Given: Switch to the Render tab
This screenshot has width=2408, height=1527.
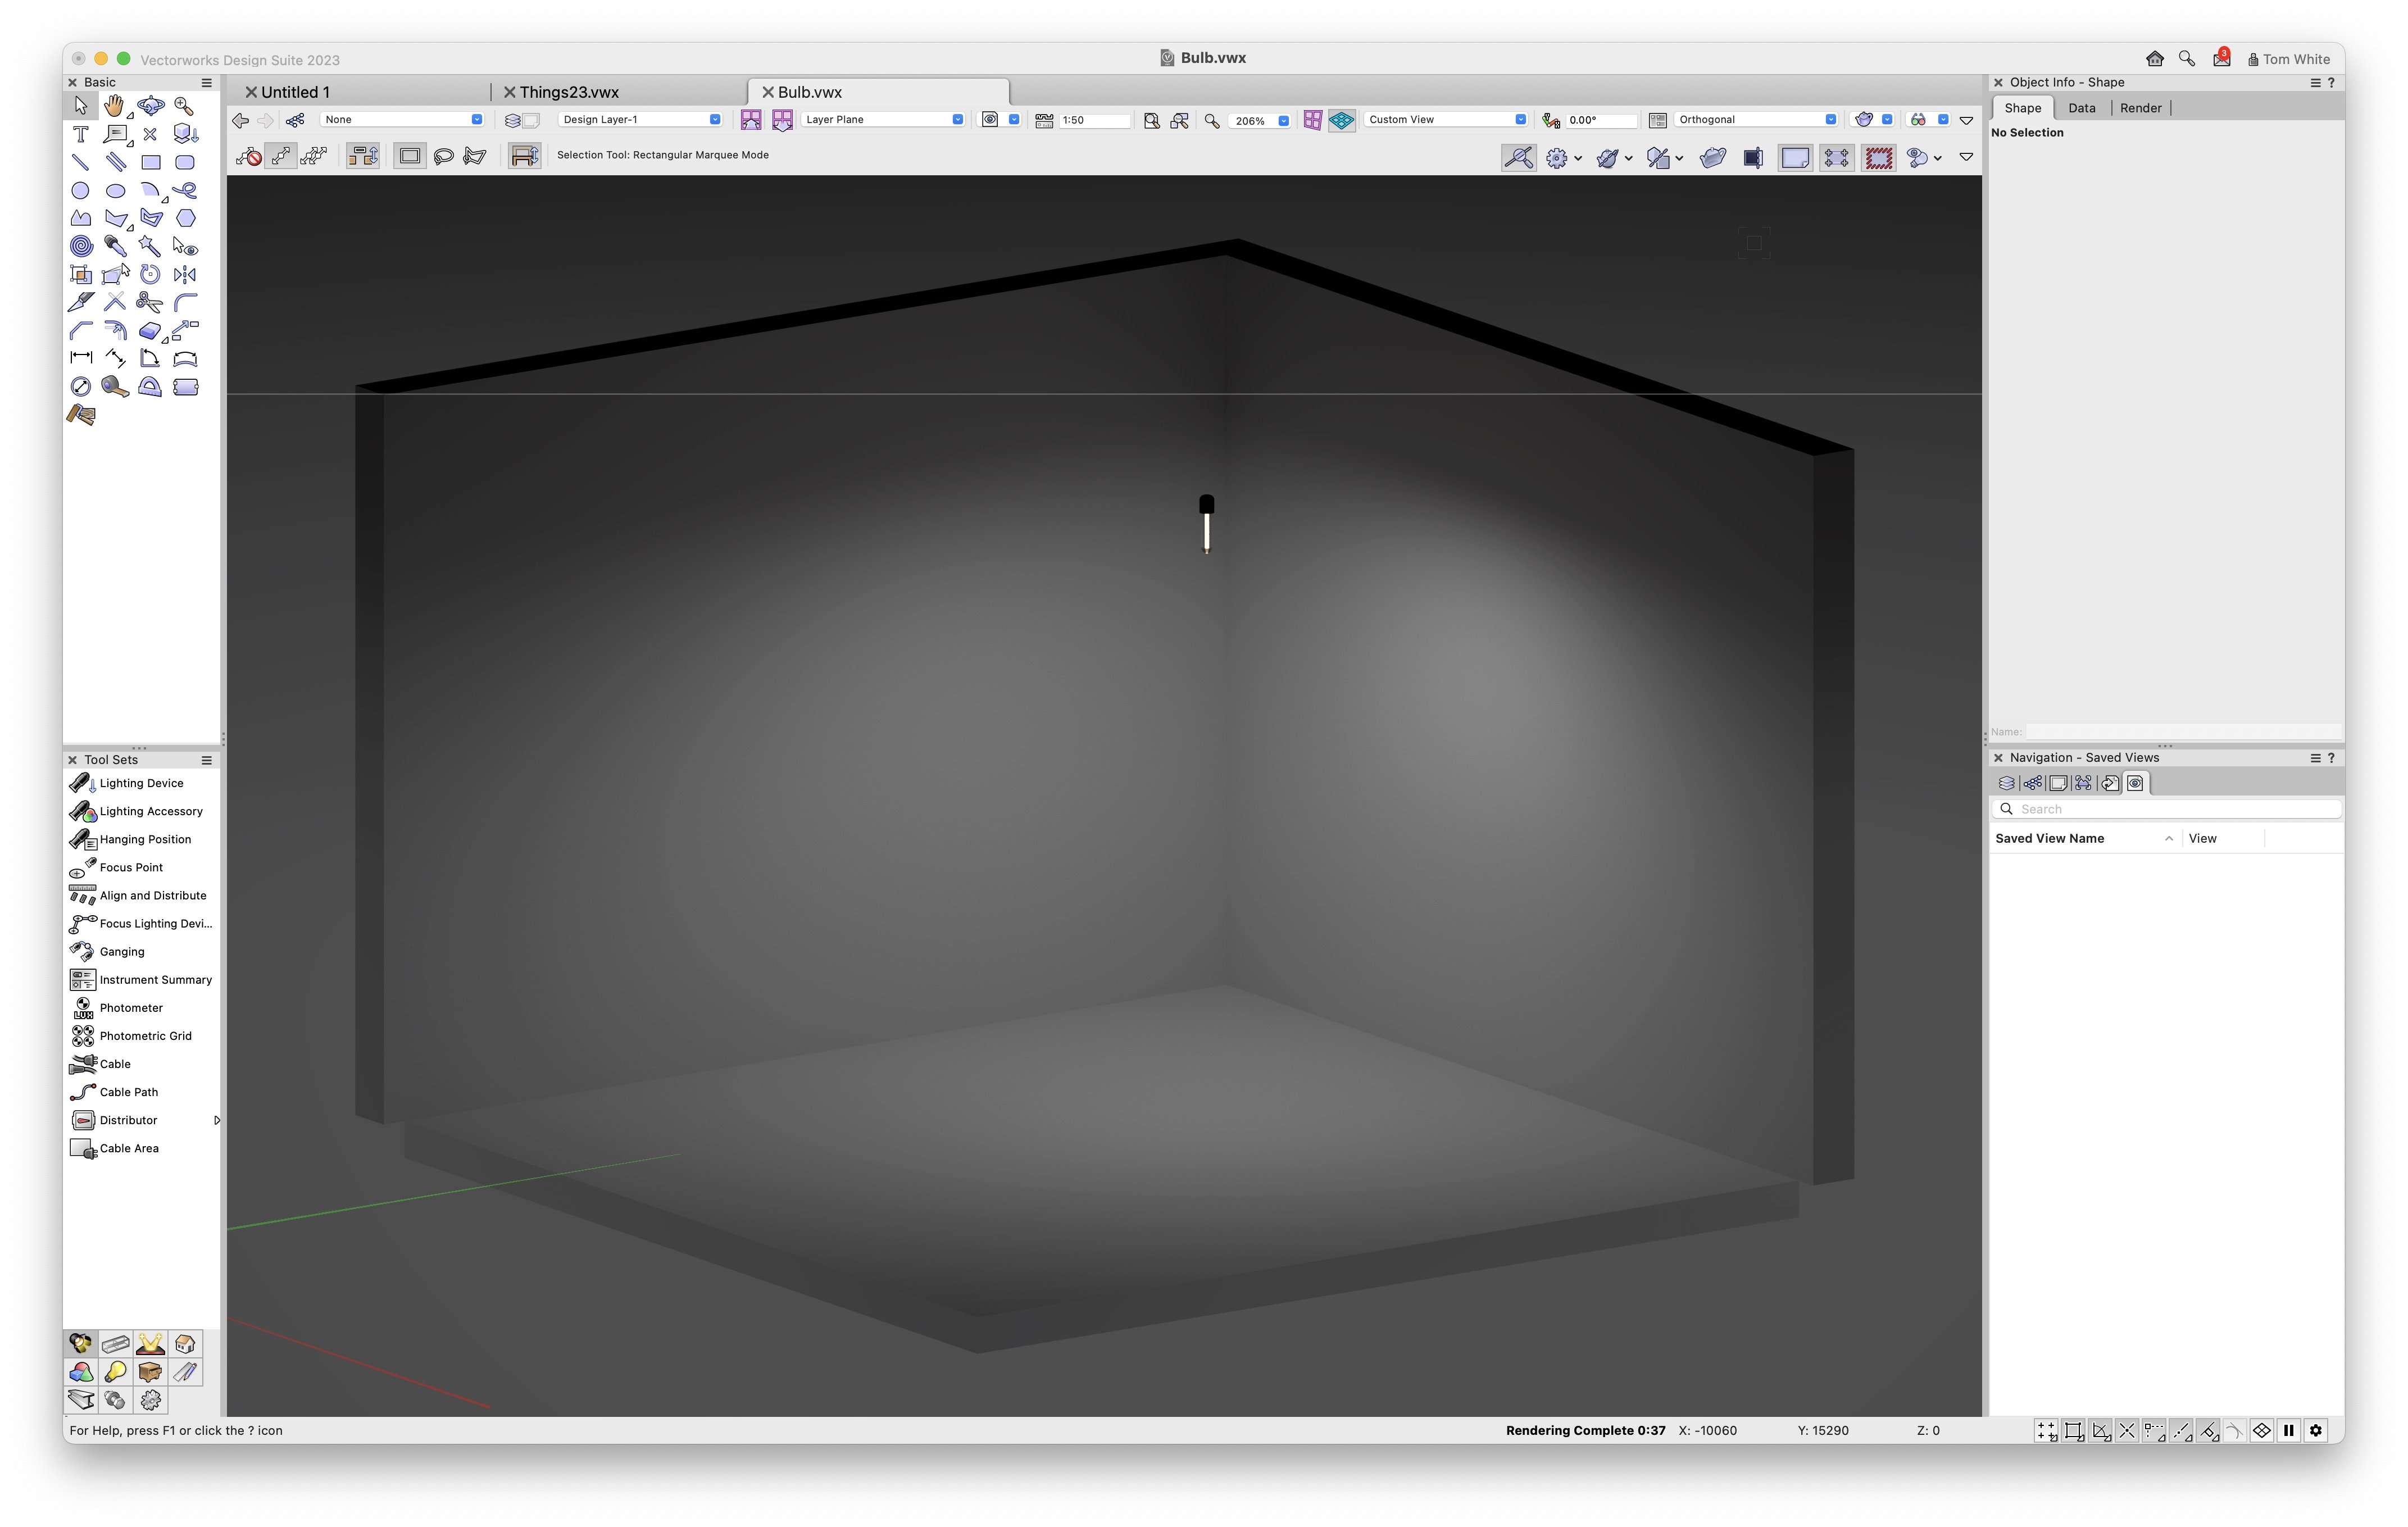Looking at the screenshot, I should [2140, 108].
